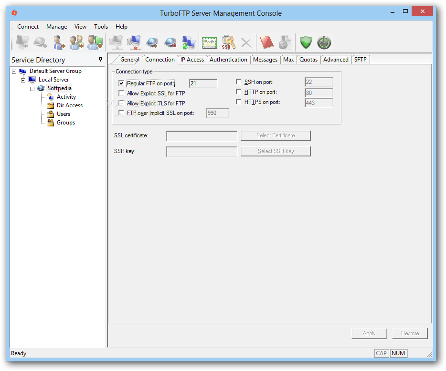The image size is (446, 371).
Task: Click the greyed connect server monitor icon
Action: click(x=116, y=42)
